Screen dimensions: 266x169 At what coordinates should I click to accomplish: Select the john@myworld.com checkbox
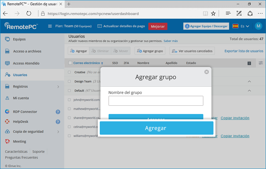coord(69,100)
